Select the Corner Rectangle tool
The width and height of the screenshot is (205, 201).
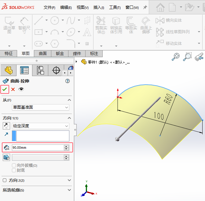click(x=38, y=32)
